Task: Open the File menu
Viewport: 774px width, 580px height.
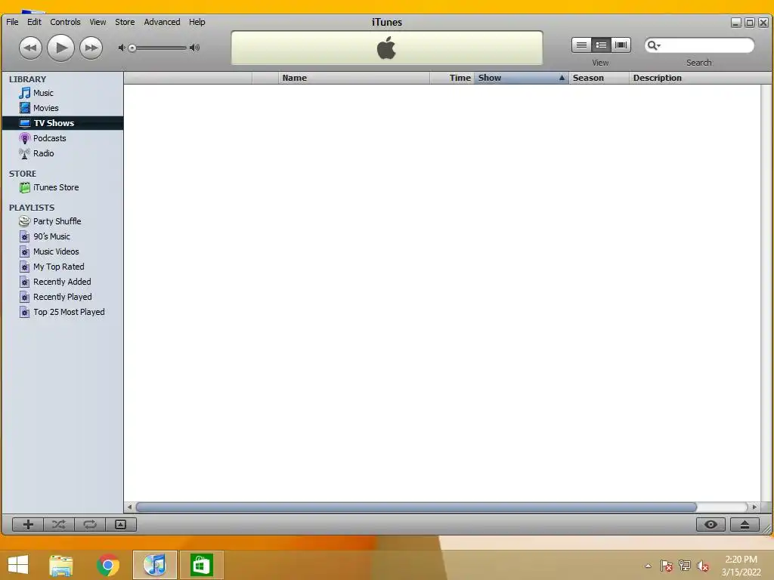Action: point(12,22)
